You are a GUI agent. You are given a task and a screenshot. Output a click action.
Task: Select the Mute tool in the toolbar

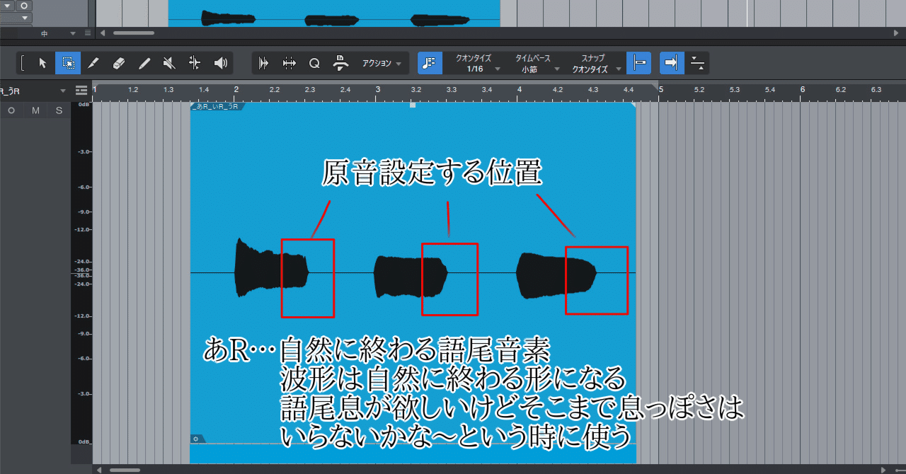tap(168, 63)
